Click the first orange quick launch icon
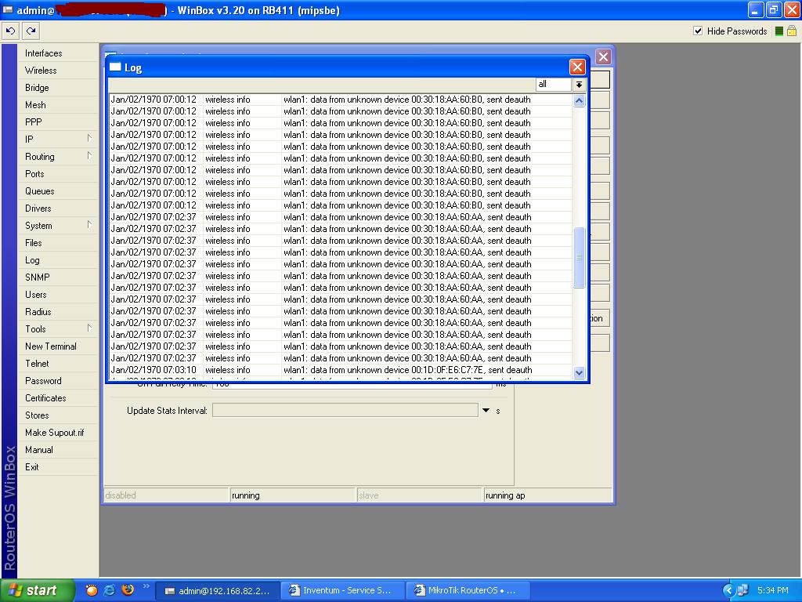The image size is (802, 602). tap(92, 590)
